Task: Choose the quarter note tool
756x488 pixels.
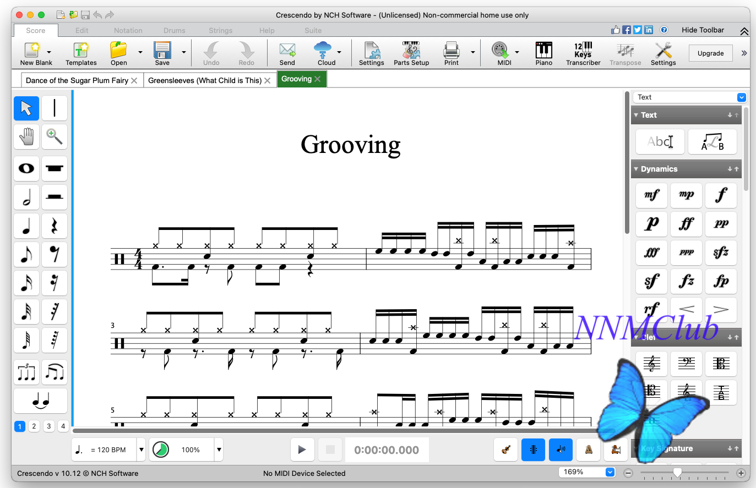Action: [26, 226]
